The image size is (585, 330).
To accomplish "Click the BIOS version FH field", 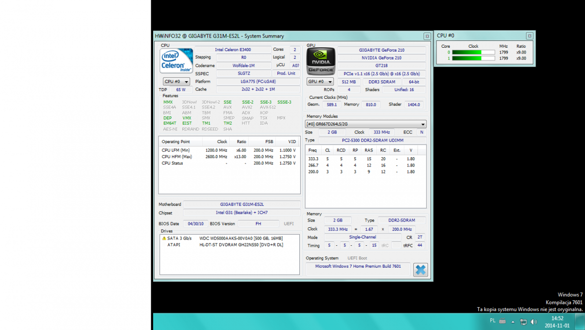I will pos(258,224).
